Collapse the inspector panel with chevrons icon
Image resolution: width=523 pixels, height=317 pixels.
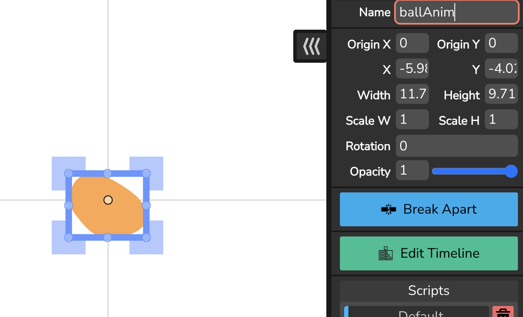[x=310, y=46]
